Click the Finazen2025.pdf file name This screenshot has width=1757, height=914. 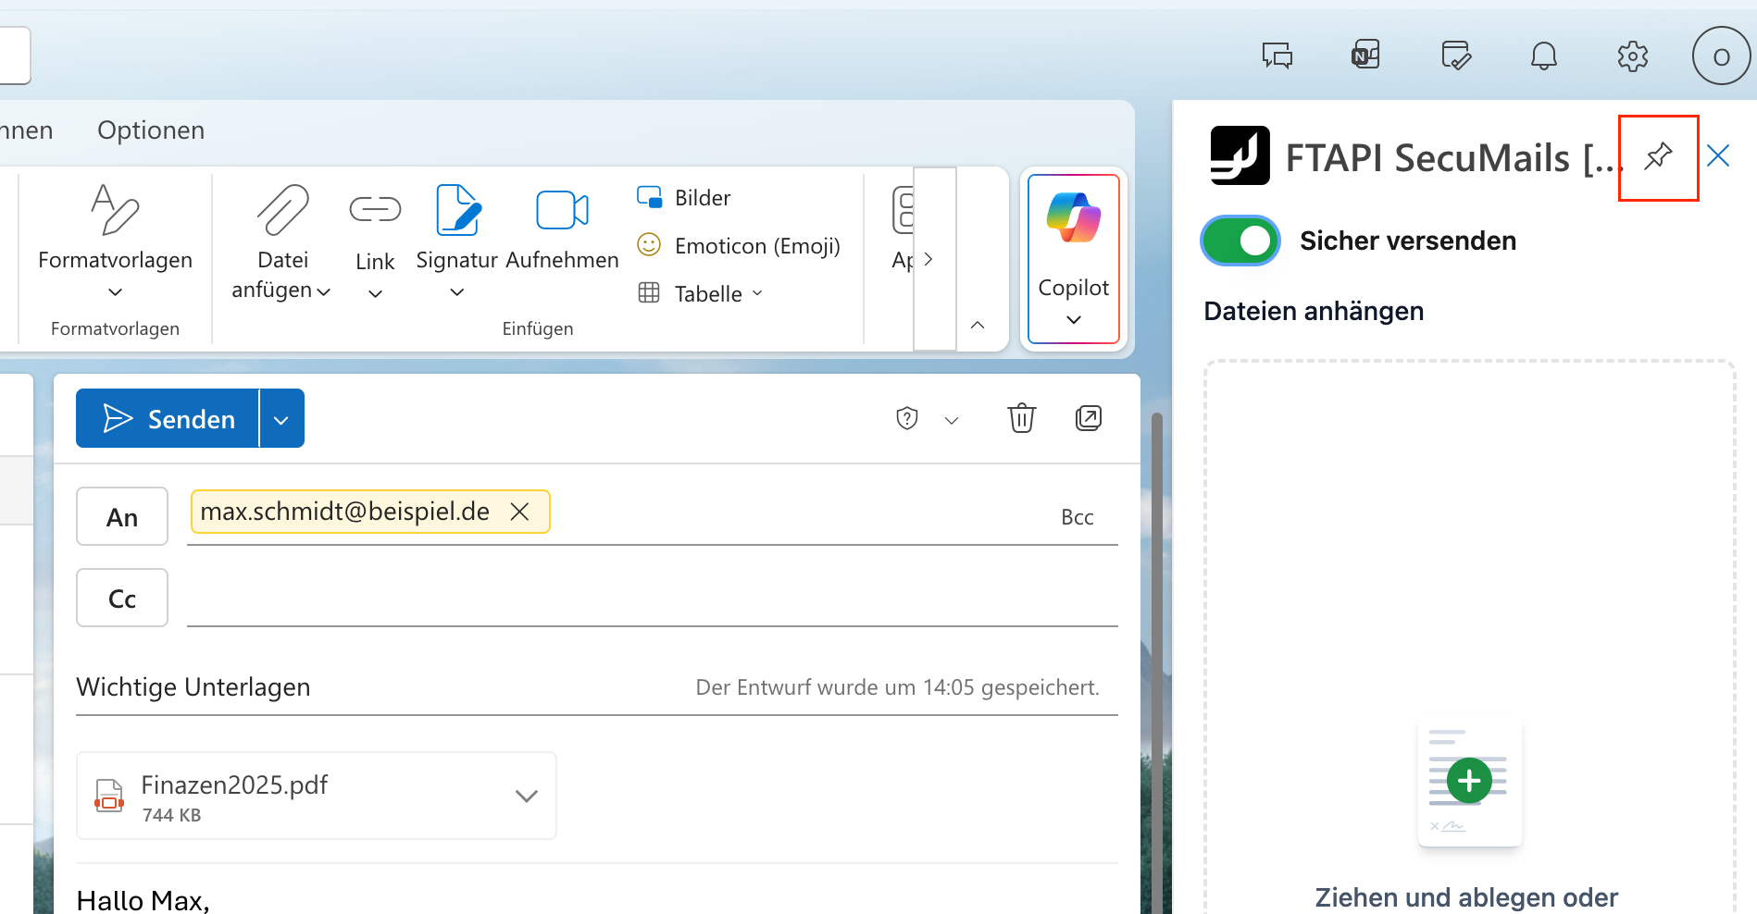234,784
